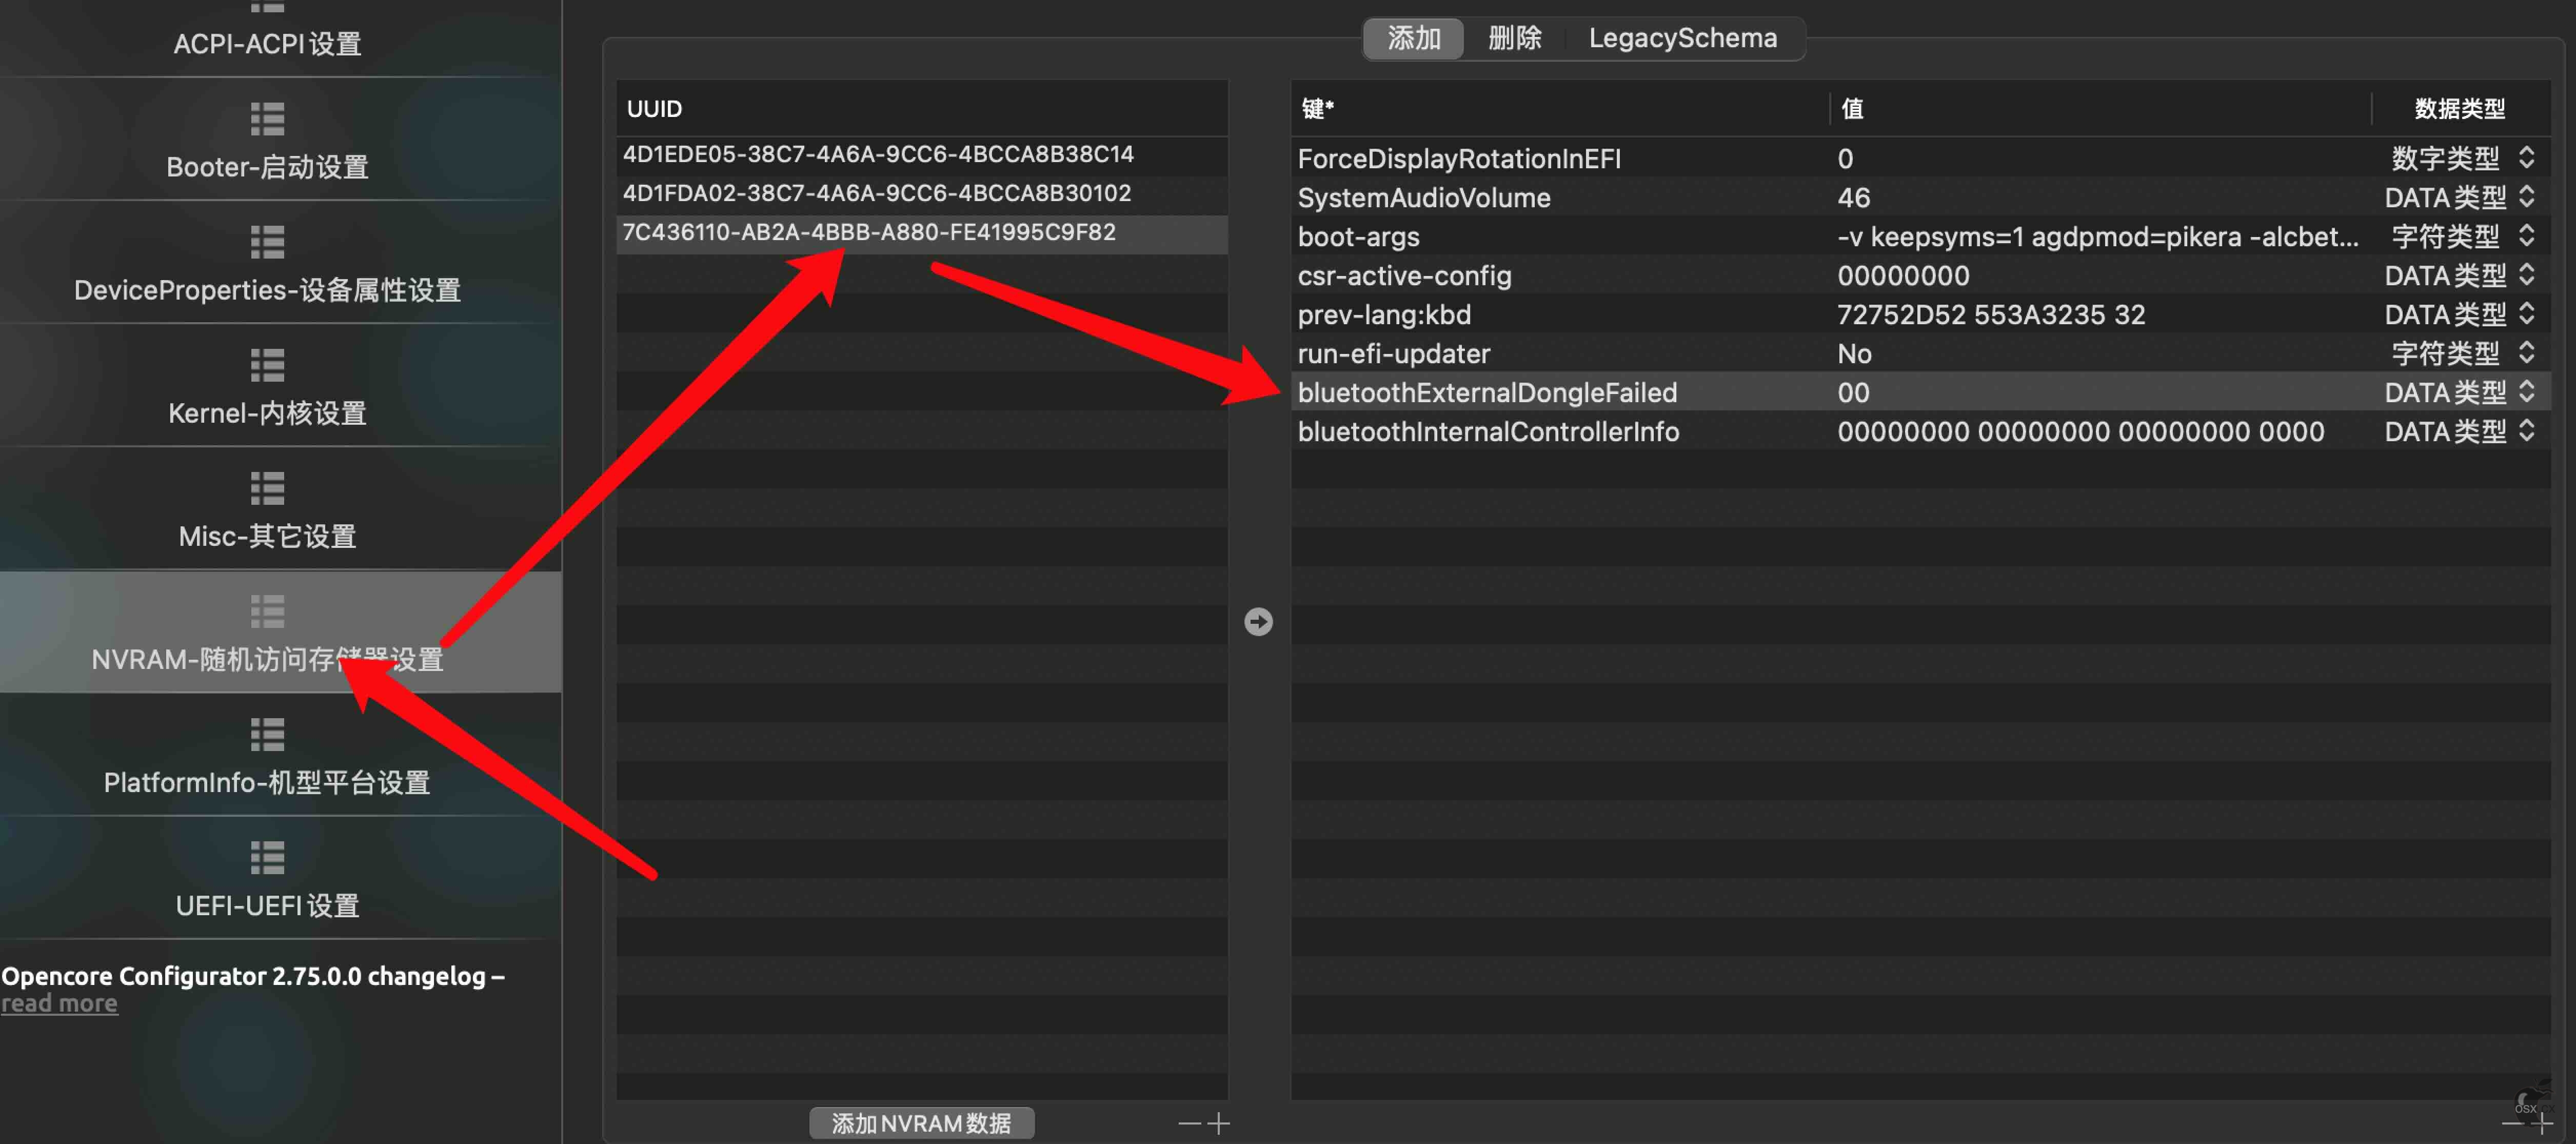Click the 数据类型 column header

[2460, 108]
